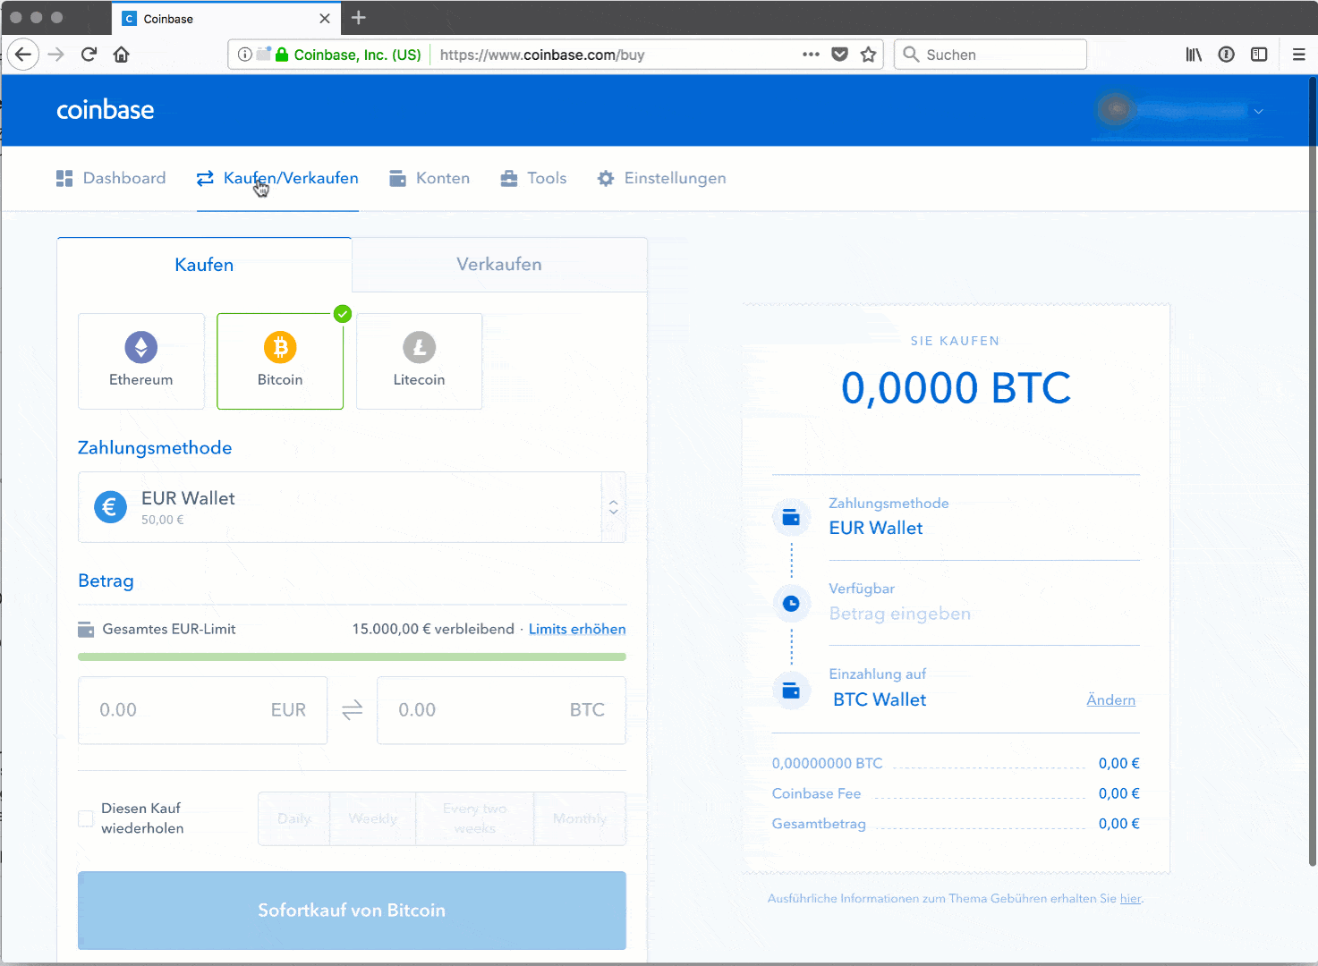Bookmark this page with the star icon

pos(868,55)
